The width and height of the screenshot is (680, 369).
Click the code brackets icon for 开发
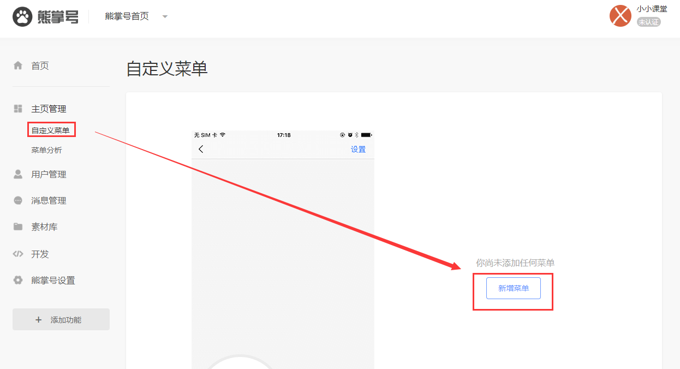coord(18,254)
